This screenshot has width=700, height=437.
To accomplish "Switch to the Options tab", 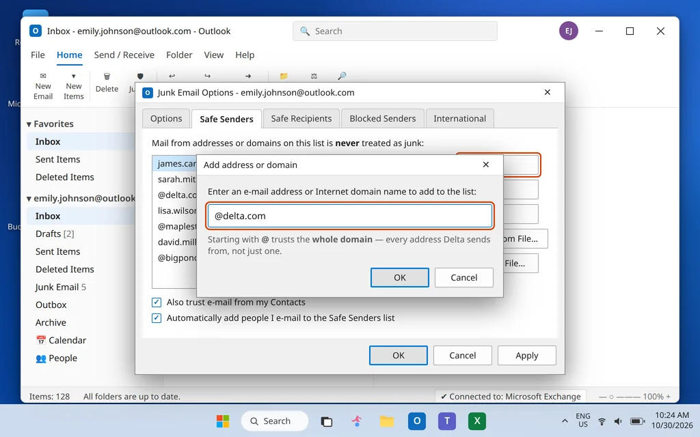I will coord(166,119).
